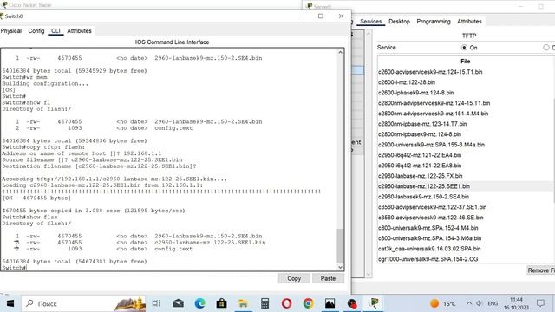Switch to the Physical tab in Switch0
Viewport: 555px width, 312px height.
11,31
